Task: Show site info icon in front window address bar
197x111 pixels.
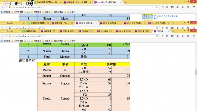Action: click(7, 36)
